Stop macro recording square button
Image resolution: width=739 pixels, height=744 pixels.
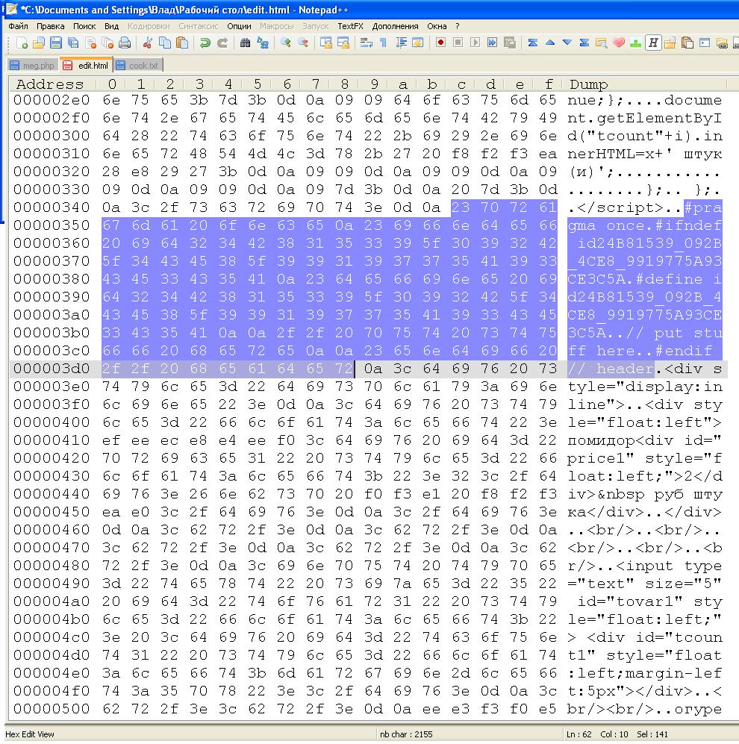point(458,43)
